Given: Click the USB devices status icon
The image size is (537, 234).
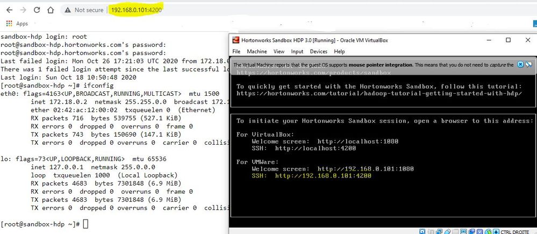Looking at the screenshot, I should click(448, 232).
